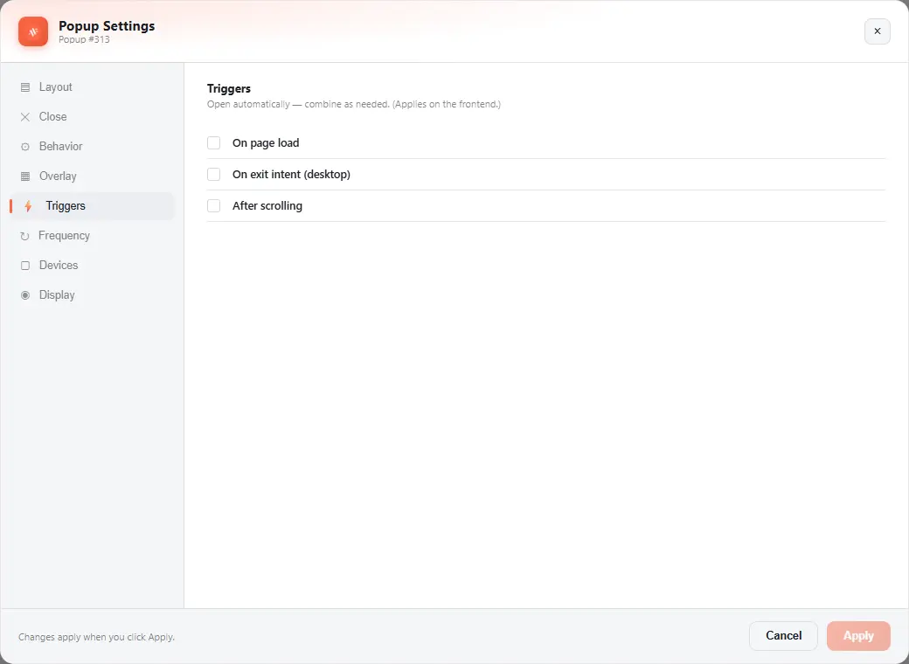
Task: Open the Frequency tab
Action: pyautogui.click(x=92, y=236)
